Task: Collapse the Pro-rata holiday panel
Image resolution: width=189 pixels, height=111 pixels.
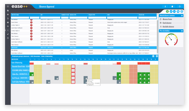Action: click(182, 31)
